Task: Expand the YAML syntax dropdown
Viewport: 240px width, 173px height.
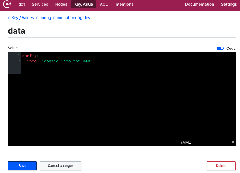Action: (206, 142)
